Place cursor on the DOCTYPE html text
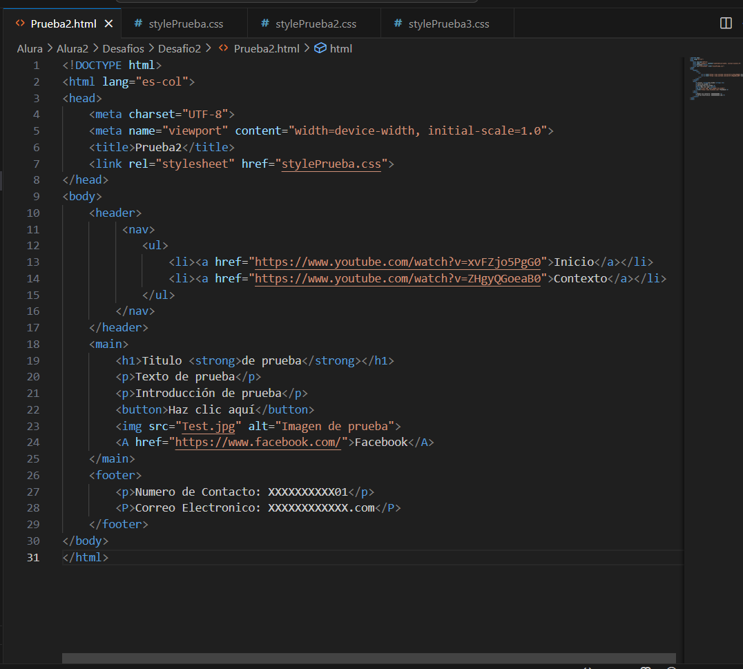The height and width of the screenshot is (669, 743). pos(112,66)
